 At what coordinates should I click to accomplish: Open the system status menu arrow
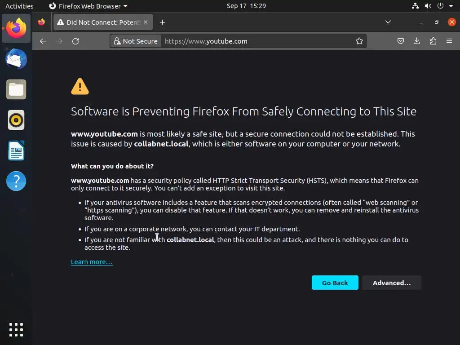click(x=451, y=6)
